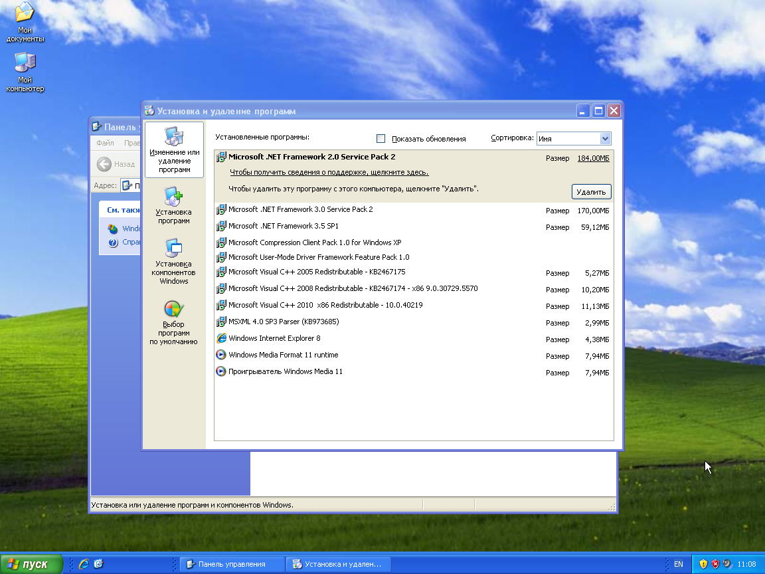Click the red security alert tray icon
765x574 pixels.
(715, 563)
